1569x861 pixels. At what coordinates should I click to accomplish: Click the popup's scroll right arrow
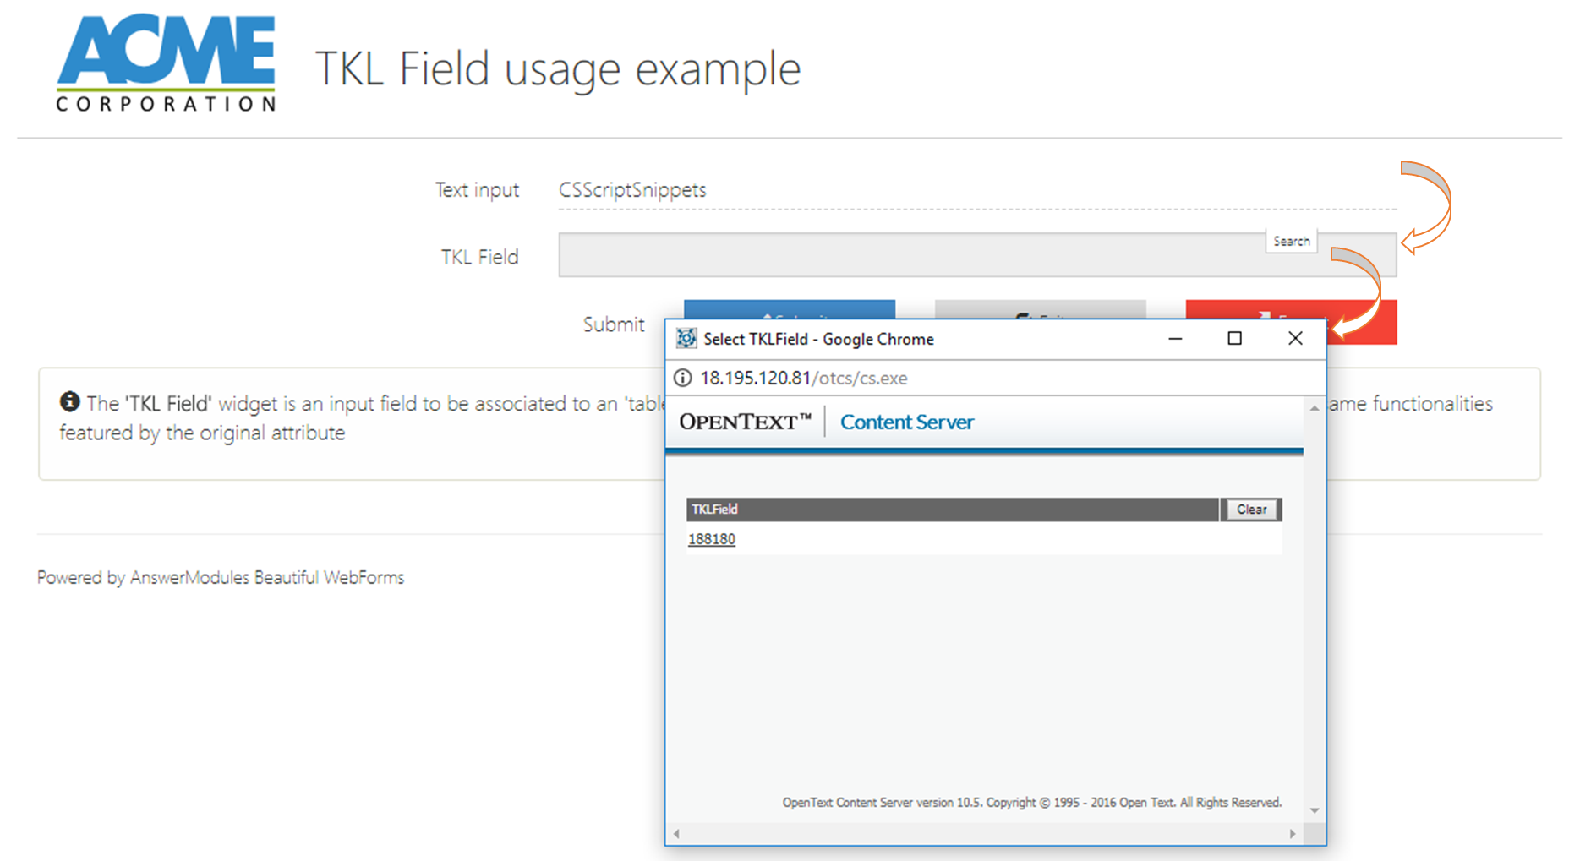[1292, 834]
